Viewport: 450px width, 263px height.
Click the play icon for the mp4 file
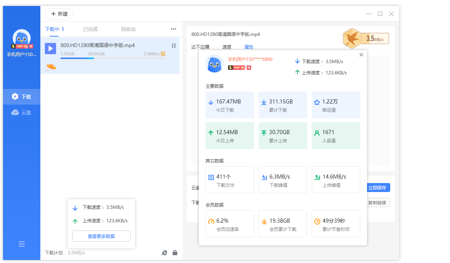tap(50, 49)
